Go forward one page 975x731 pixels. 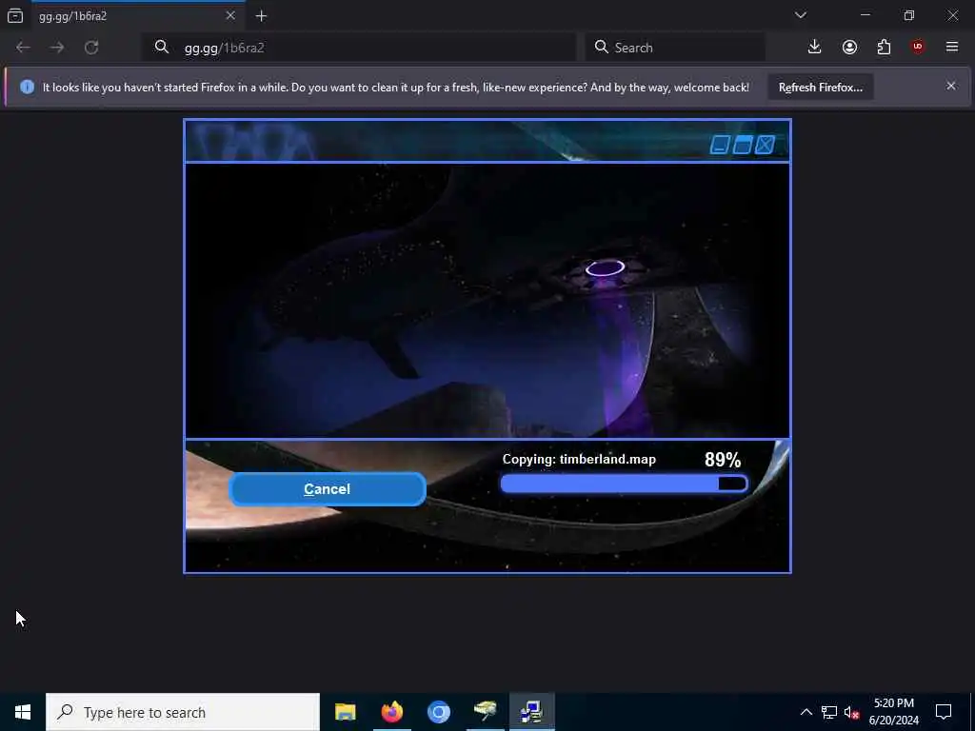click(x=57, y=48)
